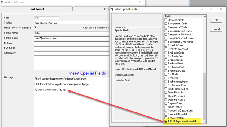Click the Sender Email input field
Screen dimensions: 227x127
point(72,38)
